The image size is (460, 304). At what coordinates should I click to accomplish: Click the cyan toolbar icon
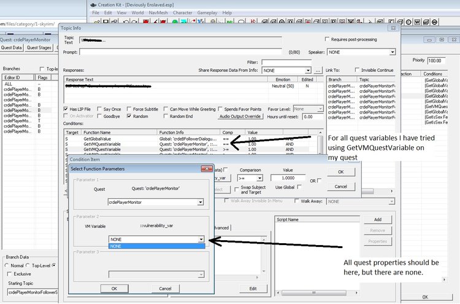tap(183, 21)
